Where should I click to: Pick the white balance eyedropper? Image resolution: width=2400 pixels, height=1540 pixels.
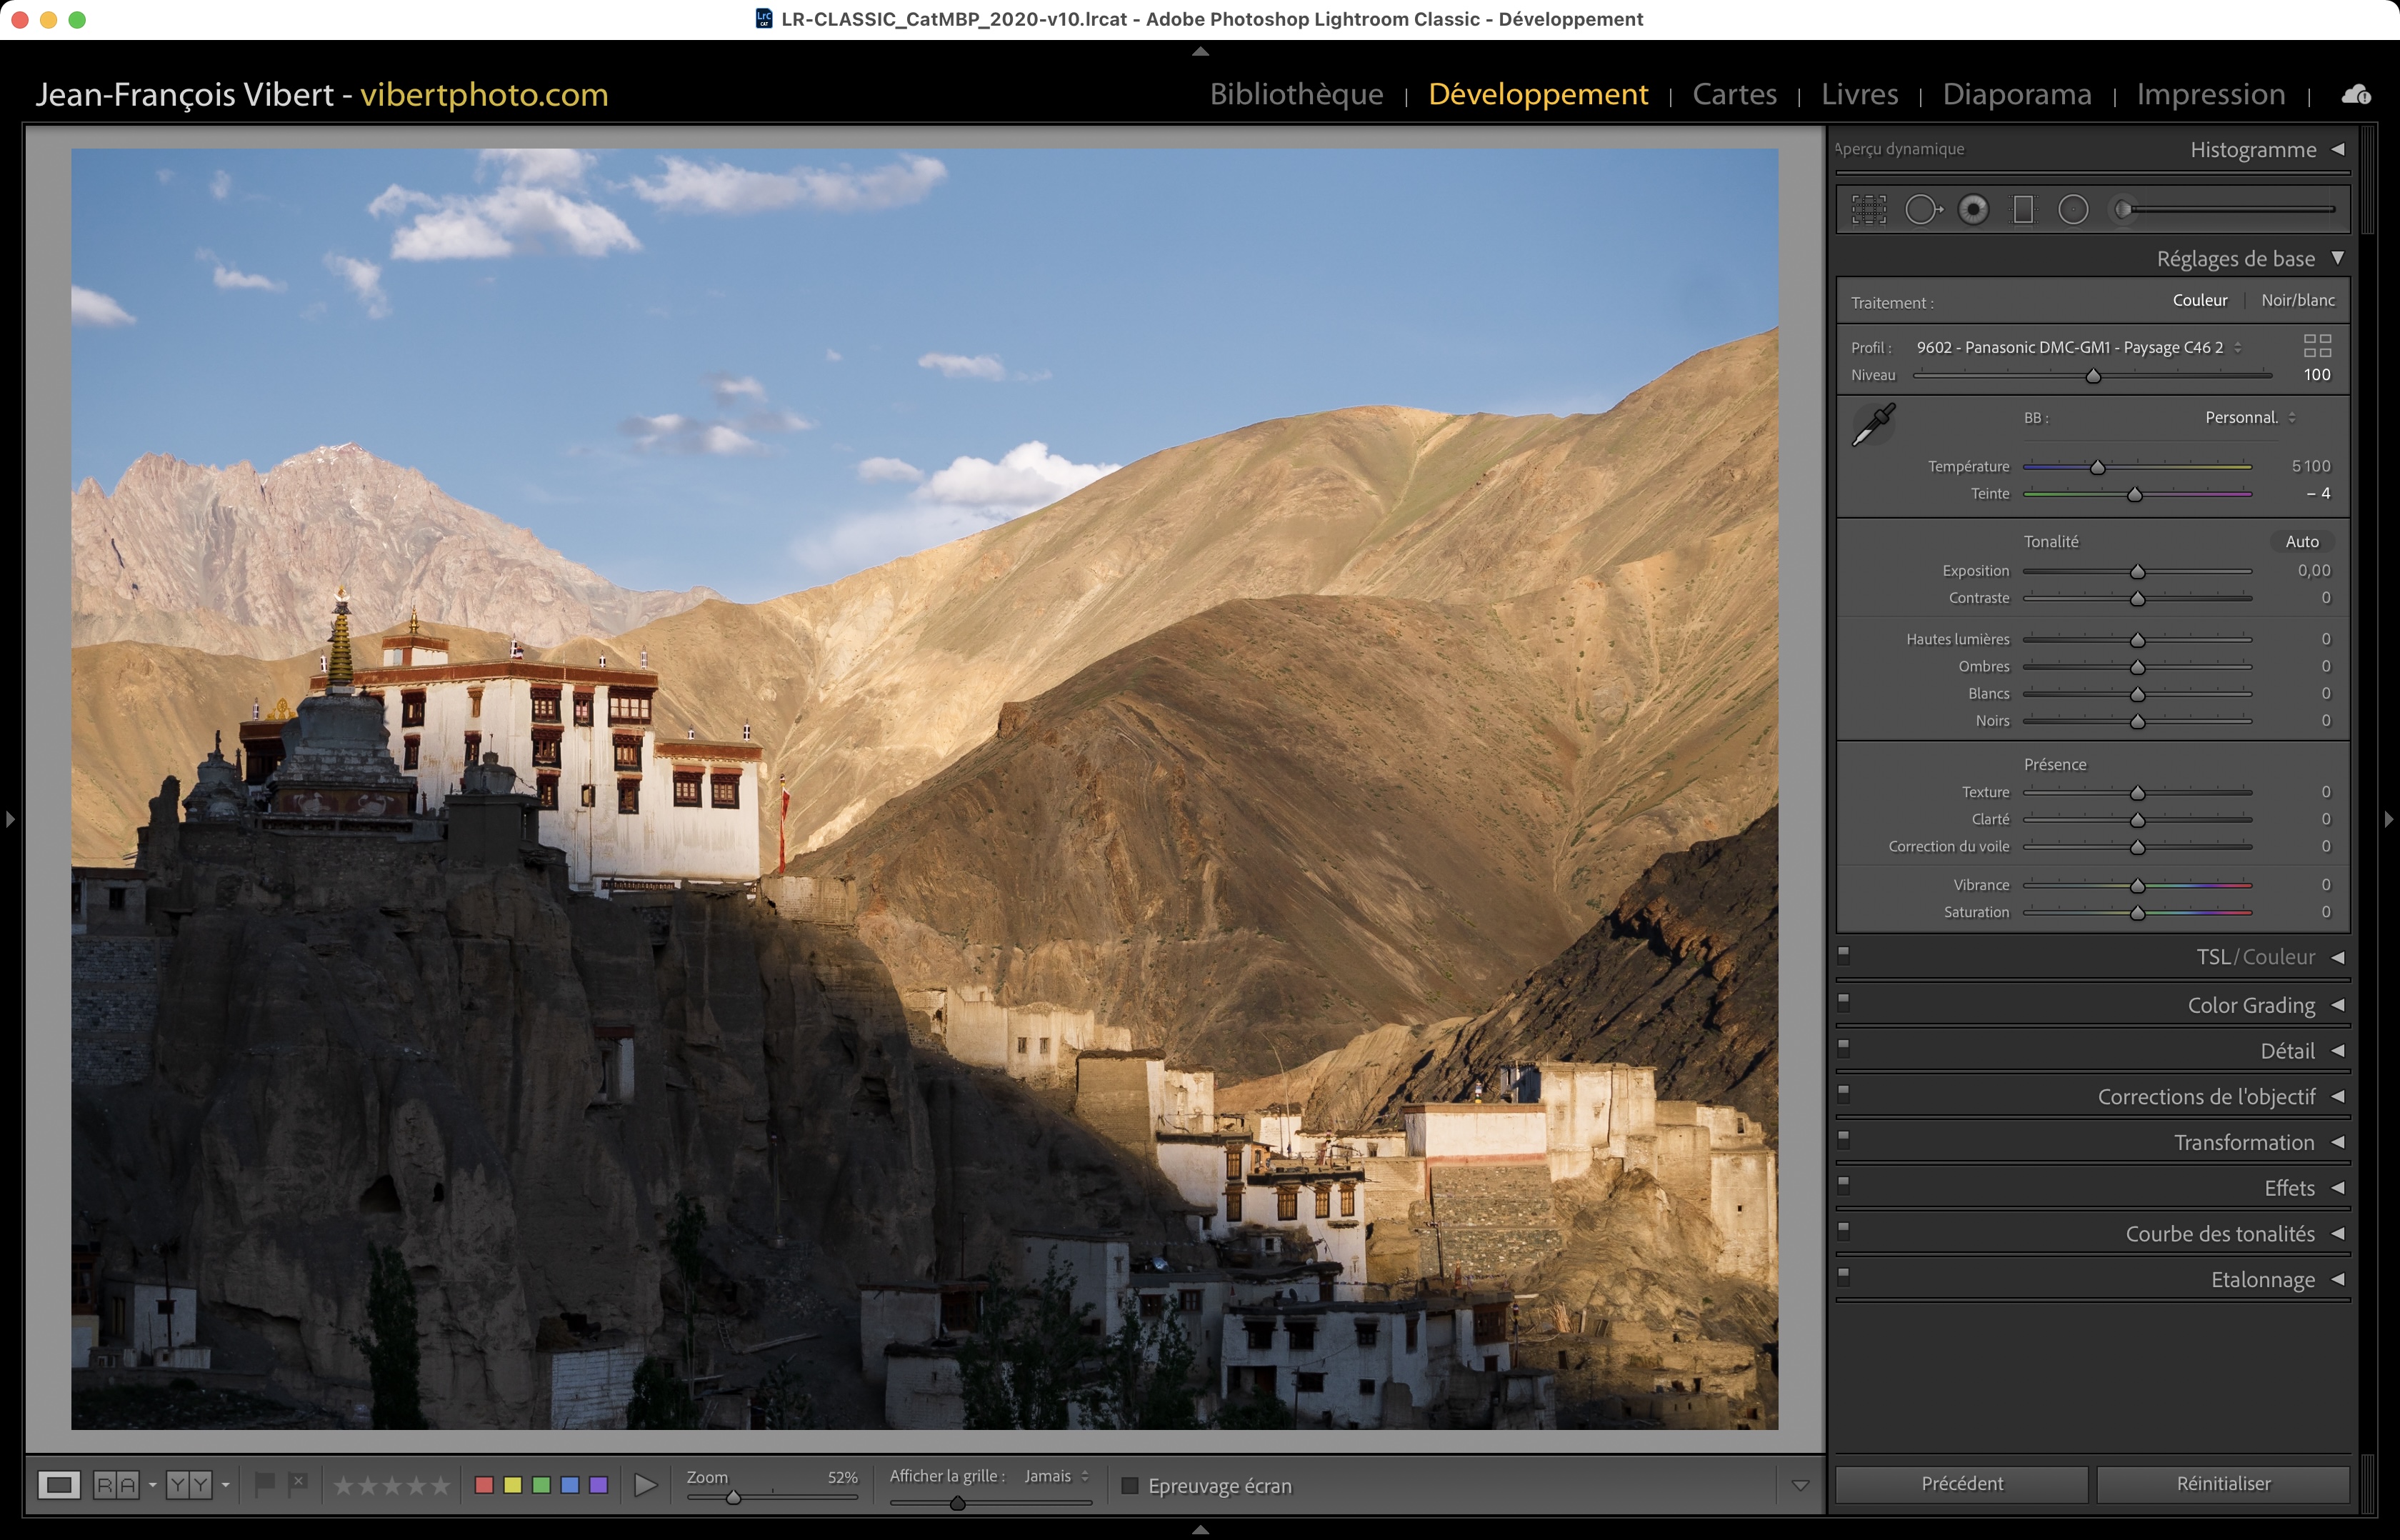click(x=1873, y=425)
